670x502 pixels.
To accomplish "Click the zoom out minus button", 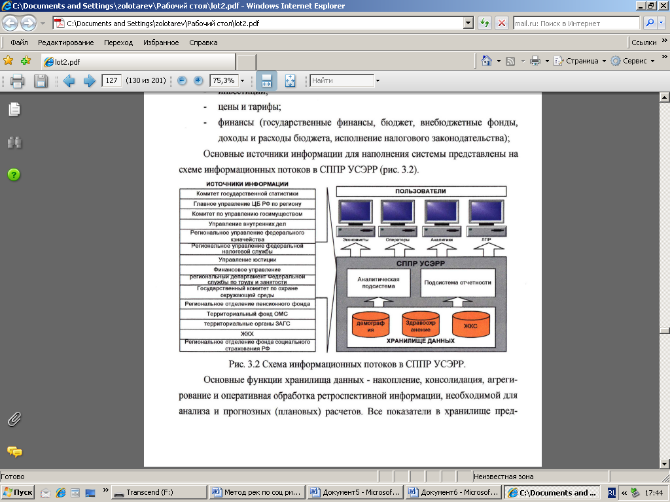I will [x=182, y=80].
